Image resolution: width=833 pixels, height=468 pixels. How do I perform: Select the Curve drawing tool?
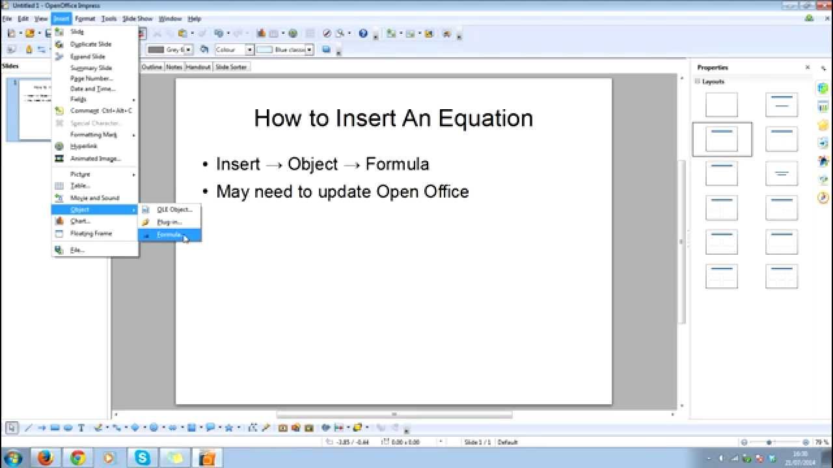[x=99, y=428]
